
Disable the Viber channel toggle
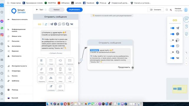pos(172,46)
